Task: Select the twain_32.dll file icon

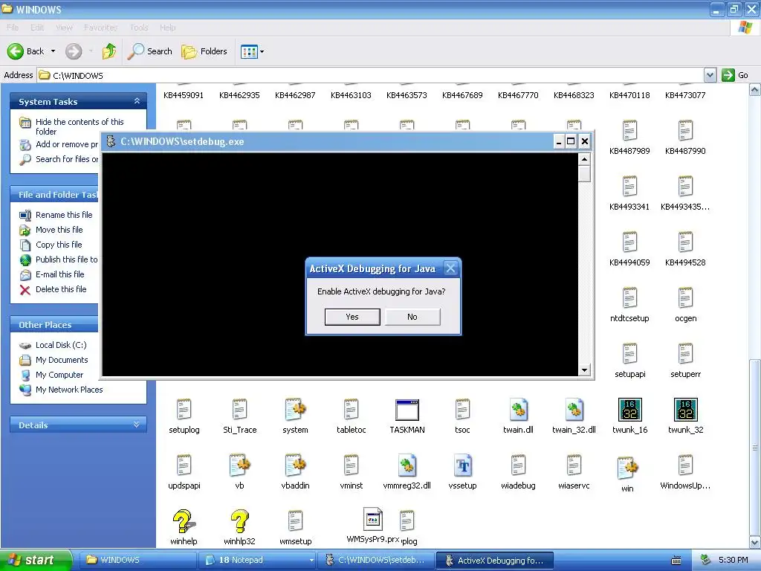Action: (574, 410)
